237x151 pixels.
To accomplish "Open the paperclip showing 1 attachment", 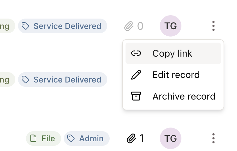I will (x=135, y=138).
